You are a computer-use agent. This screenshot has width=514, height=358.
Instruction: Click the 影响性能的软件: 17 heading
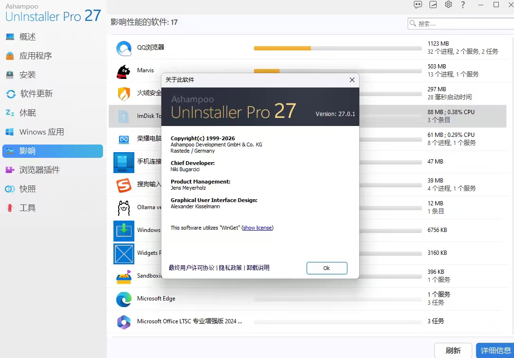click(x=144, y=22)
